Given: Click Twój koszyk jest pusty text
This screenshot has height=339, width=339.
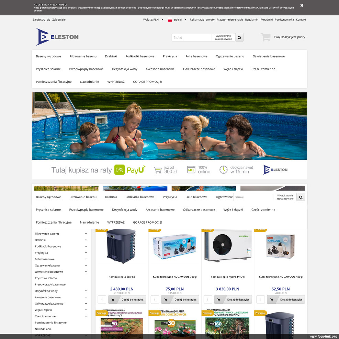Looking at the screenshot, I should (x=290, y=37).
